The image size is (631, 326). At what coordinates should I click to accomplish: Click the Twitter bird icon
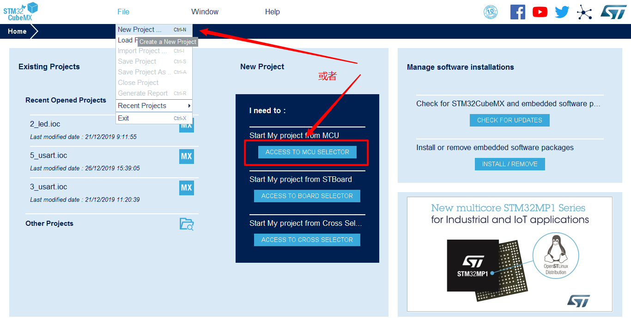click(562, 12)
